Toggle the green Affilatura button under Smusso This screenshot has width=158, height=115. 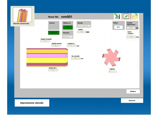pos(54,33)
